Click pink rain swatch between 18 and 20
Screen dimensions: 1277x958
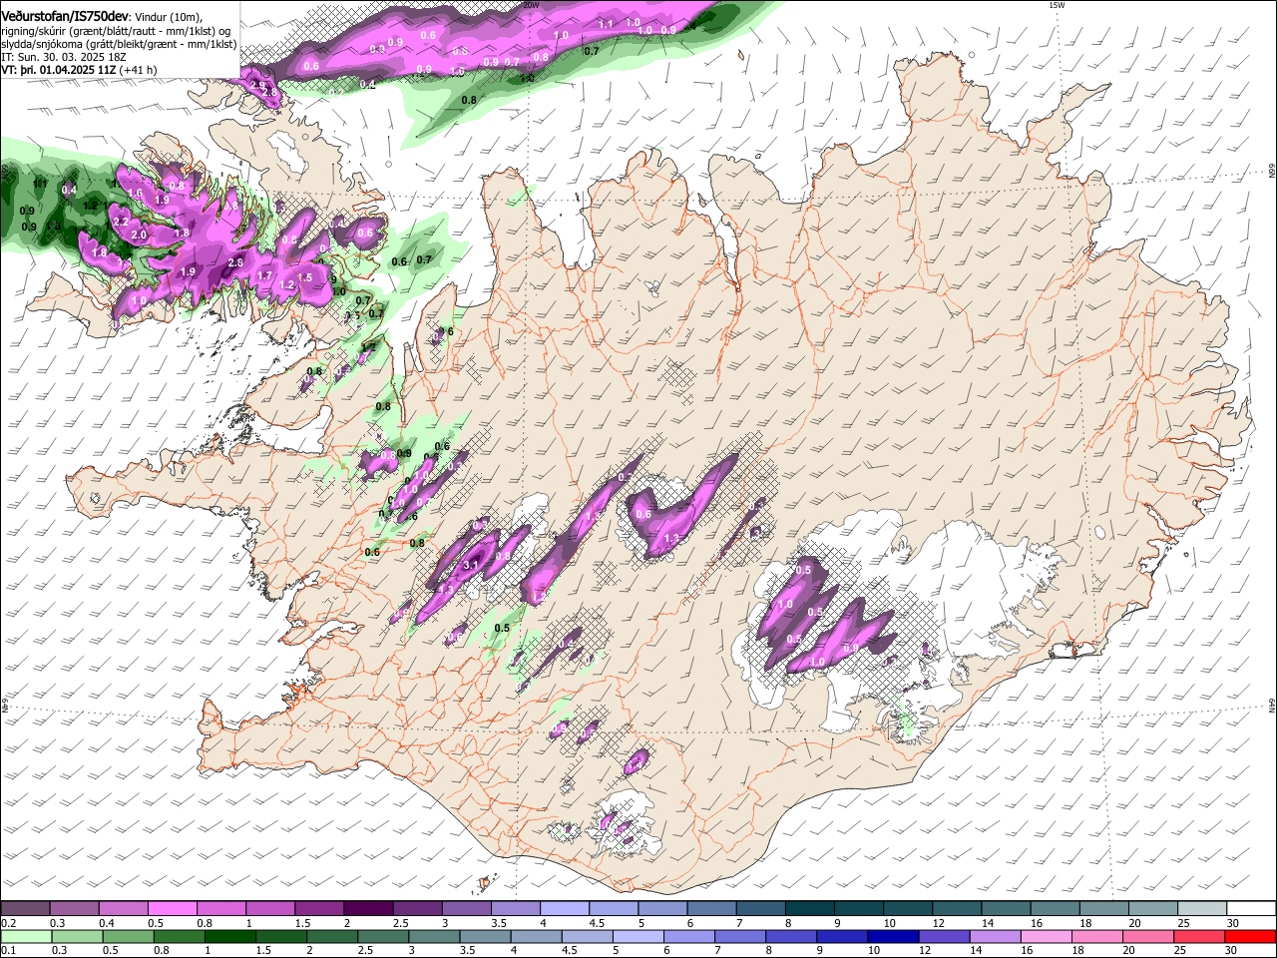[1097, 936]
